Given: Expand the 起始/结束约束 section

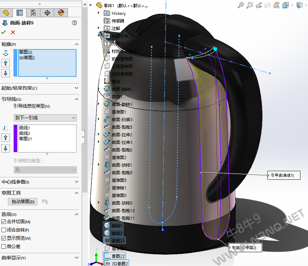Looking at the screenshot, I should pyautogui.click(x=76, y=88).
